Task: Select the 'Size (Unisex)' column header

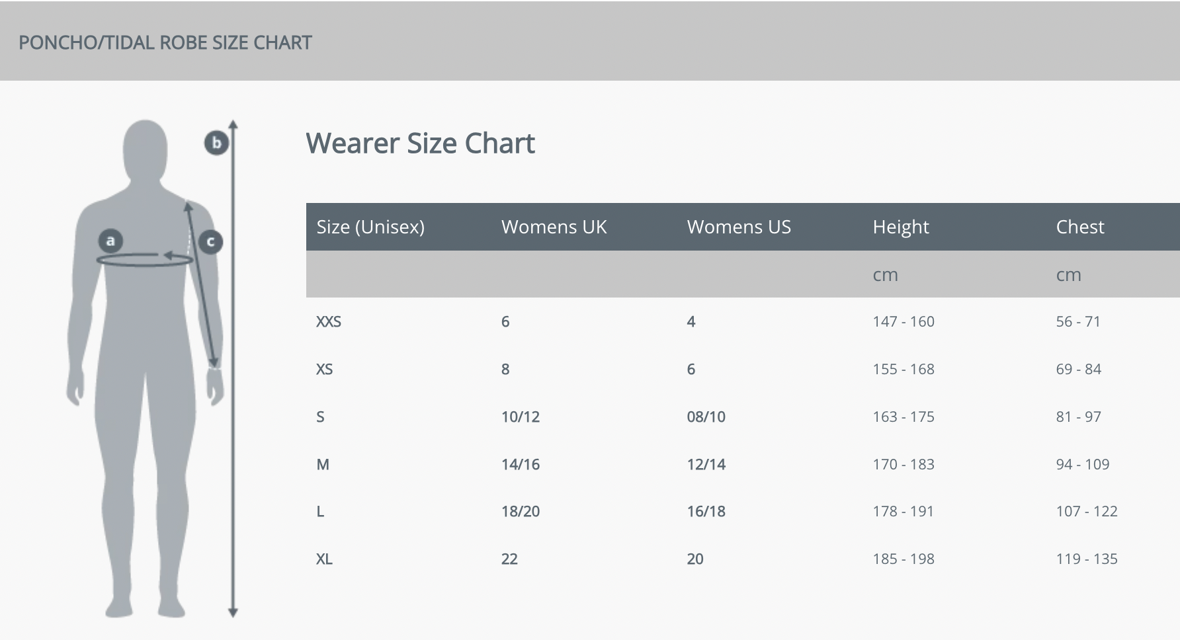Action: click(x=370, y=227)
